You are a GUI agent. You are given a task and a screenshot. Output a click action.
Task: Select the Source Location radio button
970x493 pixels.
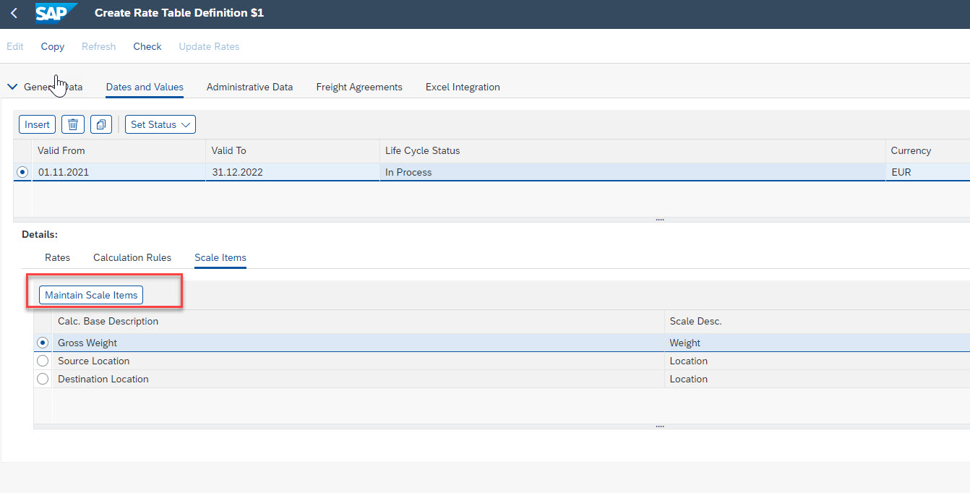pos(43,361)
